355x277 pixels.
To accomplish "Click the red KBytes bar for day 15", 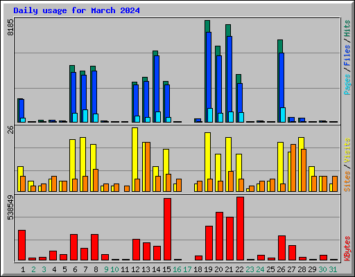I will tap(168, 229).
